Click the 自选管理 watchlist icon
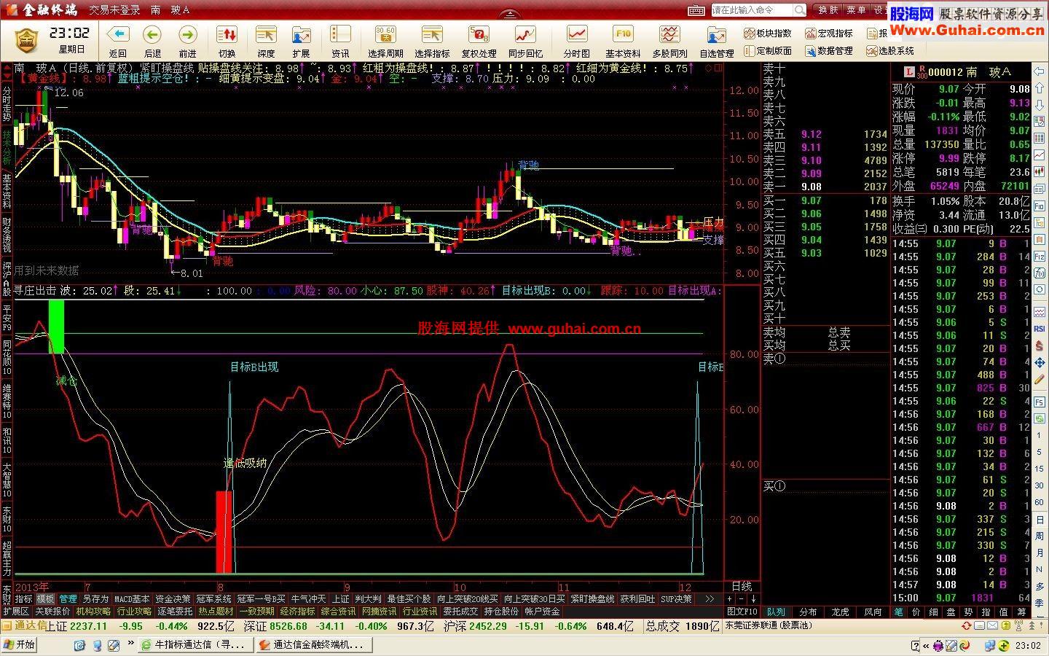 coord(716,35)
